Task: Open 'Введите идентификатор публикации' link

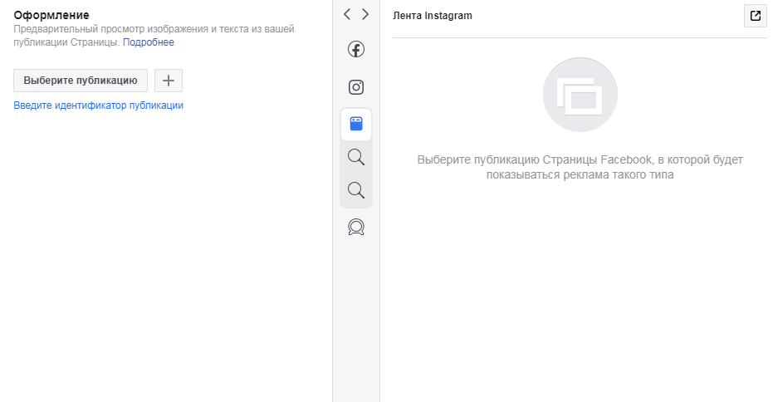Action: point(98,105)
